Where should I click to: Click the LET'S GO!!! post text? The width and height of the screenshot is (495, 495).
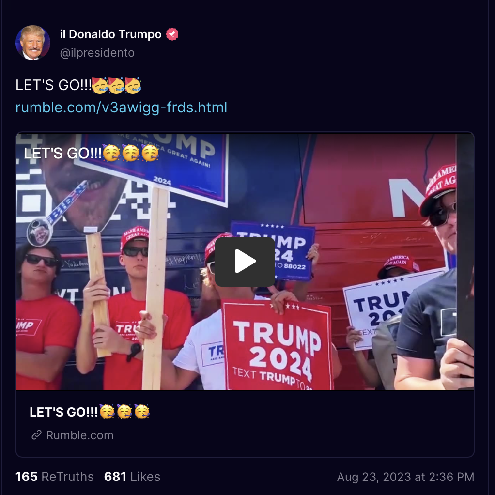pyautogui.click(x=53, y=85)
